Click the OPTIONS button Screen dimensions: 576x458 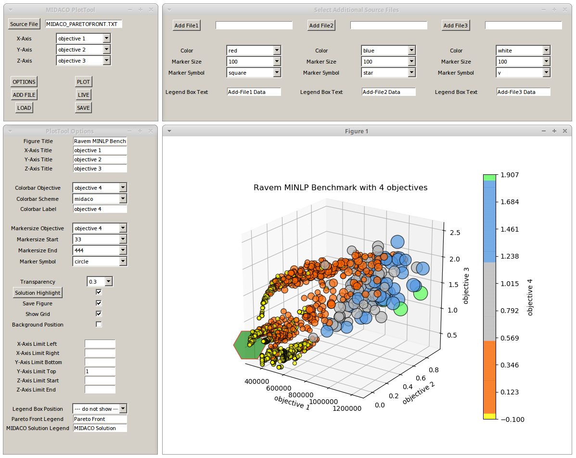pos(24,82)
